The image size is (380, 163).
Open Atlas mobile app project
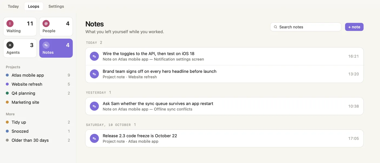[x=38, y=75]
